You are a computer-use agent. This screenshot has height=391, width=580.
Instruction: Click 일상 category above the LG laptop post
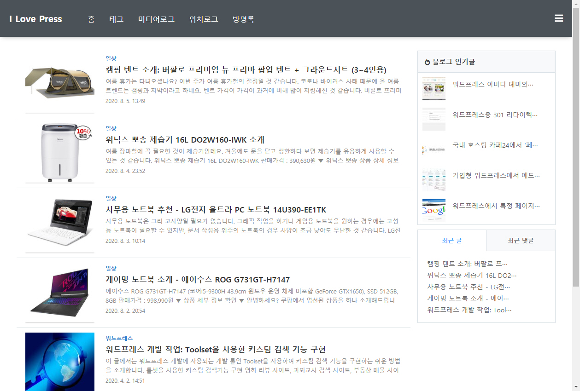(x=111, y=198)
